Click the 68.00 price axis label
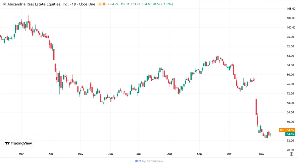Image resolution: width=298 pixels, height=165 pixels. tap(291, 103)
